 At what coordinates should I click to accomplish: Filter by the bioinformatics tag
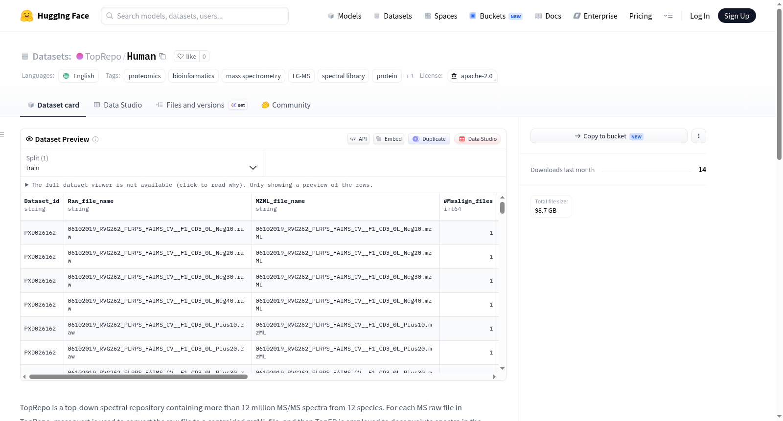point(193,76)
